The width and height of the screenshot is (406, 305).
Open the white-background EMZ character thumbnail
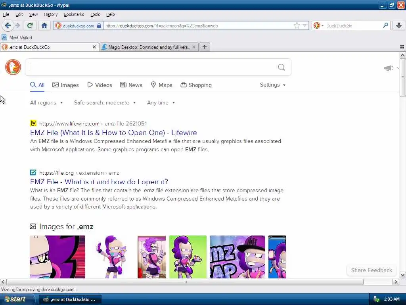[111, 257]
